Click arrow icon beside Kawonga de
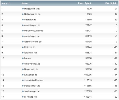This screenshot has height=100, width=119. tap(23, 75)
